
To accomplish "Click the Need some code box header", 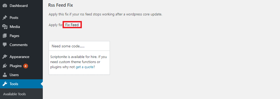I will click(79, 46).
